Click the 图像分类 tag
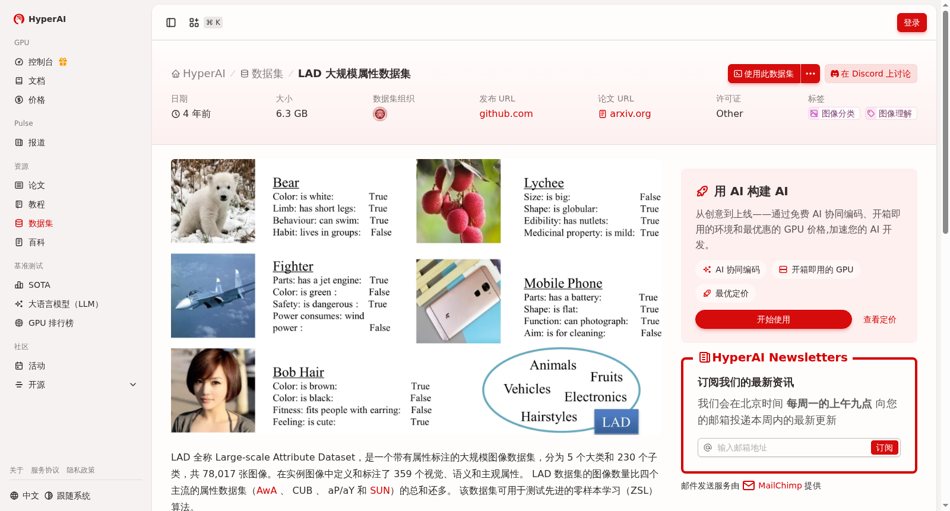 tap(834, 113)
